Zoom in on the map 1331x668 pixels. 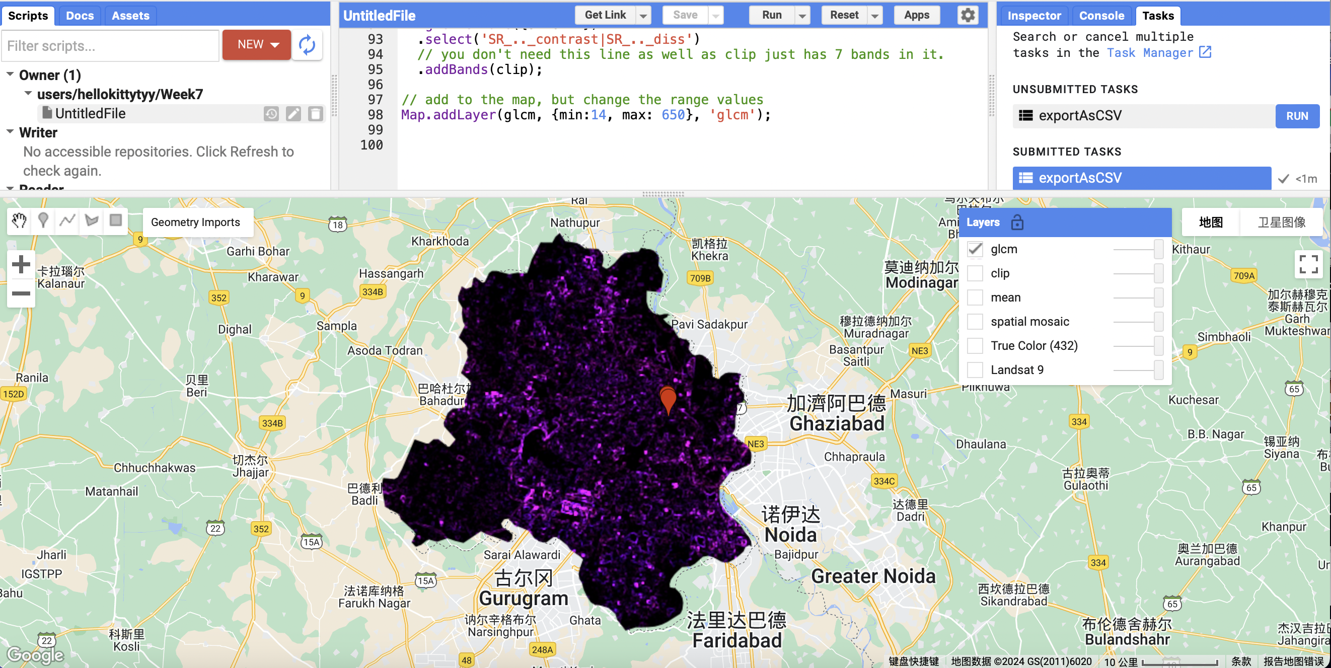tap(21, 264)
